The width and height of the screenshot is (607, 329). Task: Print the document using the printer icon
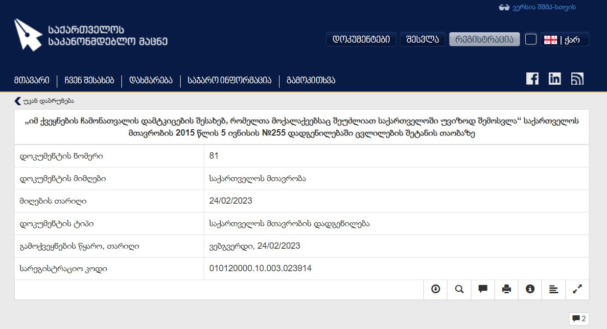click(506, 289)
